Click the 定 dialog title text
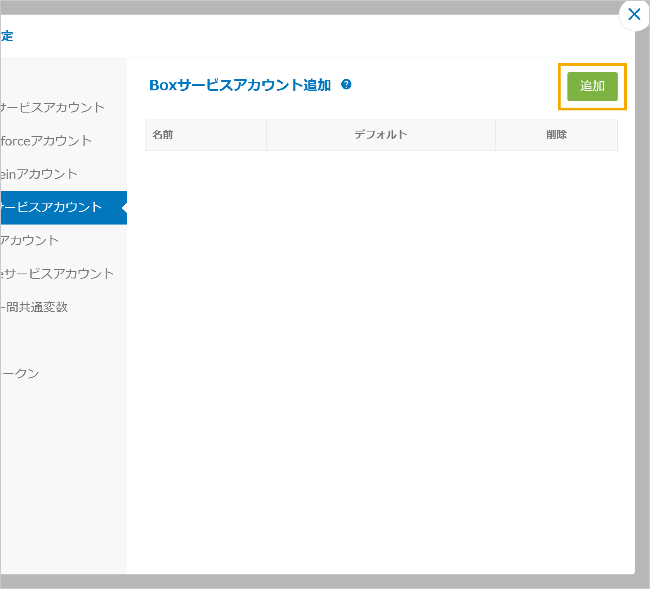 pyautogui.click(x=7, y=36)
